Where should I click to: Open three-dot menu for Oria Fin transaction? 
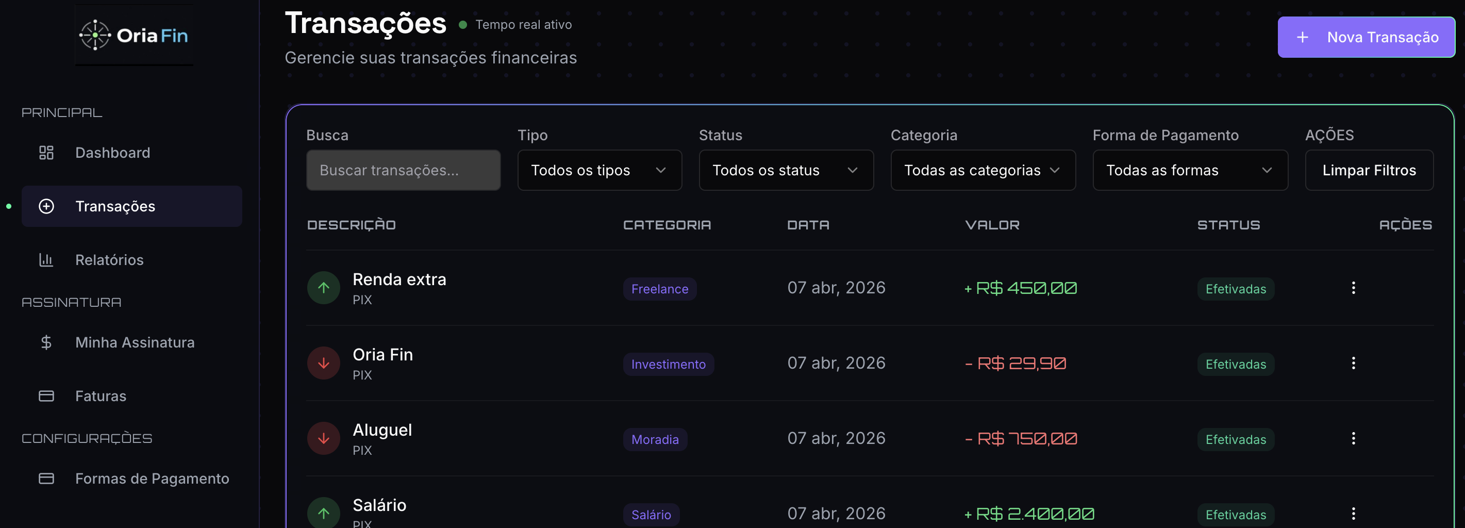pyautogui.click(x=1353, y=363)
